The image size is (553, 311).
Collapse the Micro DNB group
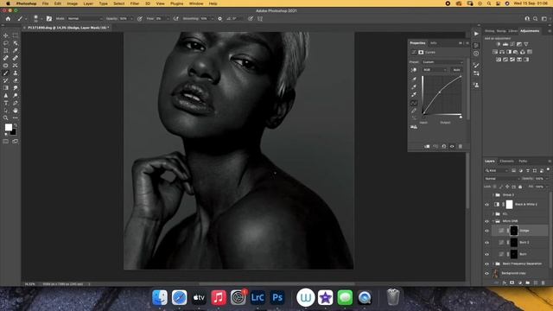(493, 221)
